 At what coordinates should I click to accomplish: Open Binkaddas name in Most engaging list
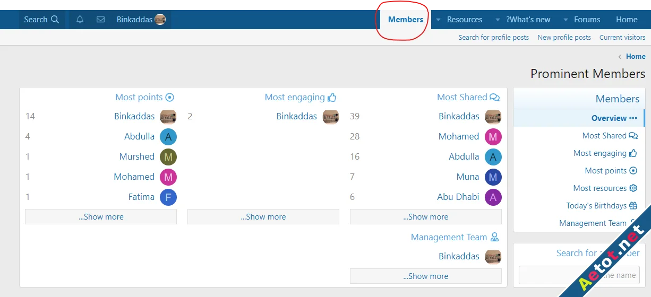297,116
